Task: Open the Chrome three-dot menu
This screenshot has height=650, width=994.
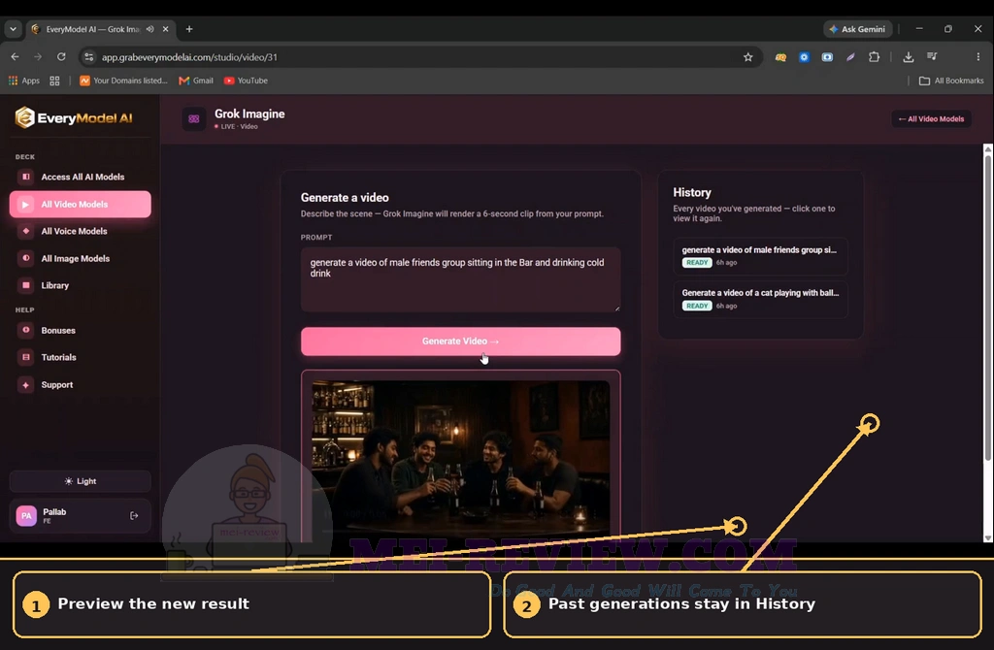Action: click(x=978, y=57)
